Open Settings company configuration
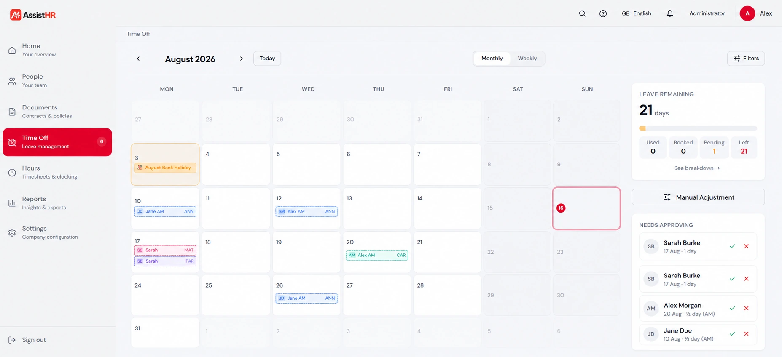Image resolution: width=782 pixels, height=357 pixels. (x=57, y=232)
